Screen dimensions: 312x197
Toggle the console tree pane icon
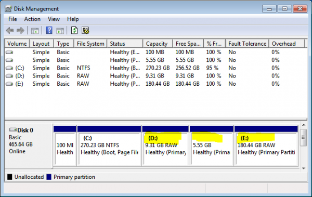pos(35,31)
